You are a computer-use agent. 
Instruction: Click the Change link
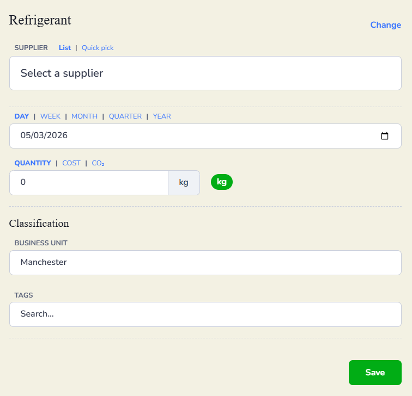pyautogui.click(x=386, y=25)
